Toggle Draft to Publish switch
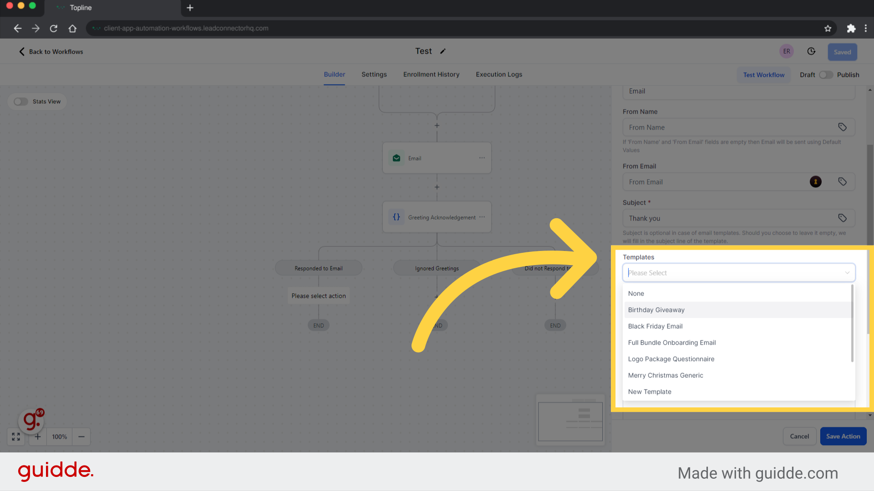 (826, 75)
